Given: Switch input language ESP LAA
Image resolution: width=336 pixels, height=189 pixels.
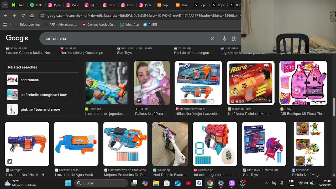Looking at the screenshot, I should [x=291, y=183].
